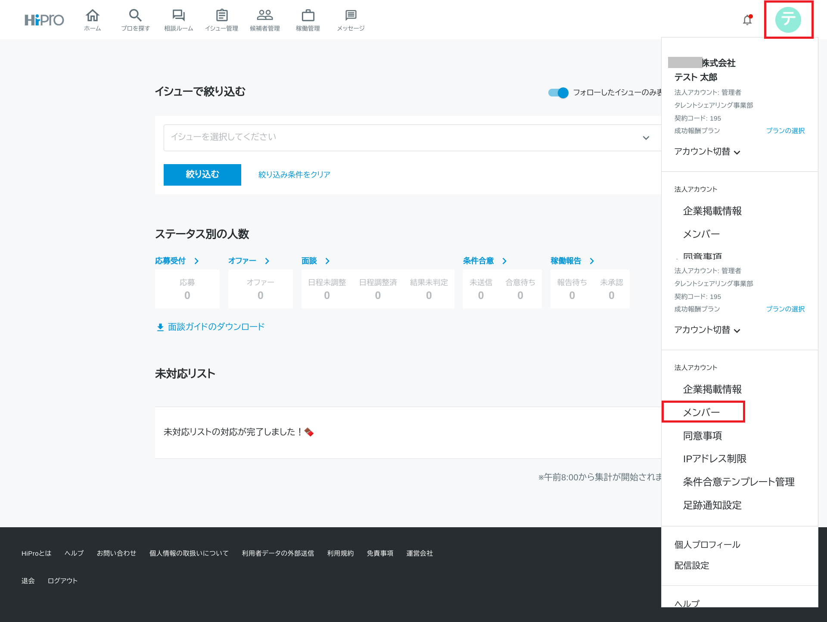Screen dimensions: 827x622
Task: Expand 応募受付 status chevron
Action: tap(196, 261)
